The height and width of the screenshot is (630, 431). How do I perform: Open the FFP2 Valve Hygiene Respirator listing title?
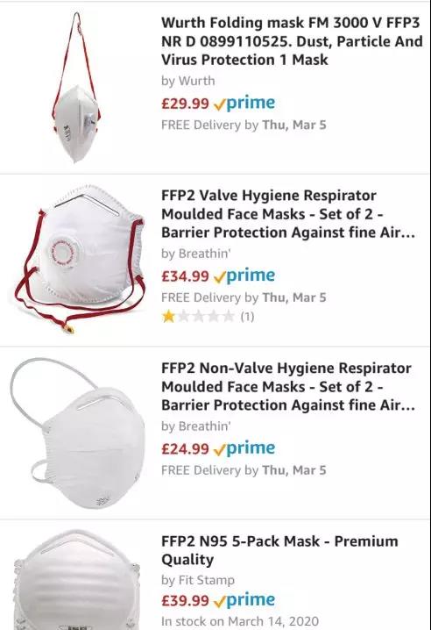pos(288,214)
